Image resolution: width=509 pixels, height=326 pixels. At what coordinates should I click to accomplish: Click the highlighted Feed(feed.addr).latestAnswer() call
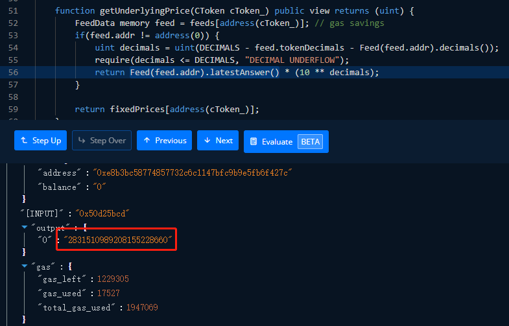204,73
